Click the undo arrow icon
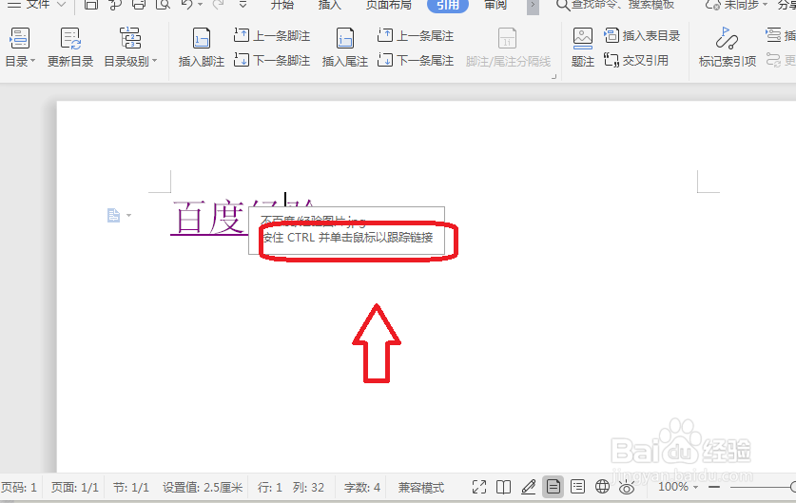Image resolution: width=796 pixels, height=503 pixels. point(186,5)
